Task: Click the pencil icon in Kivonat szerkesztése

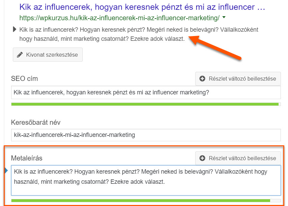Action: coord(20,55)
